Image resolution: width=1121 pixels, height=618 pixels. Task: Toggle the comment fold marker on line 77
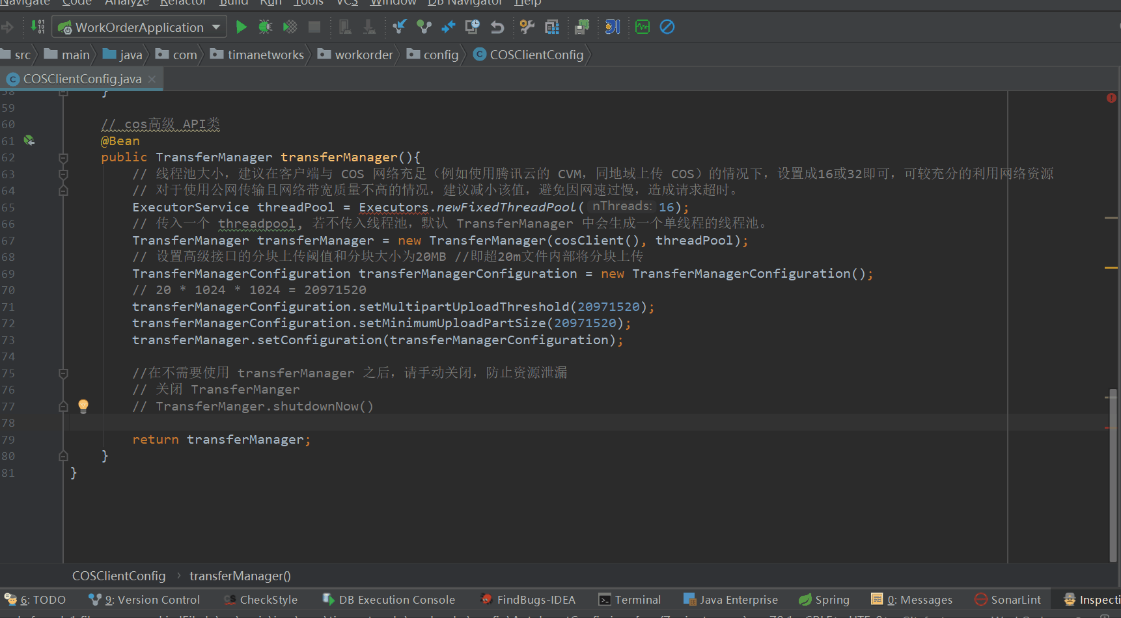pos(63,407)
